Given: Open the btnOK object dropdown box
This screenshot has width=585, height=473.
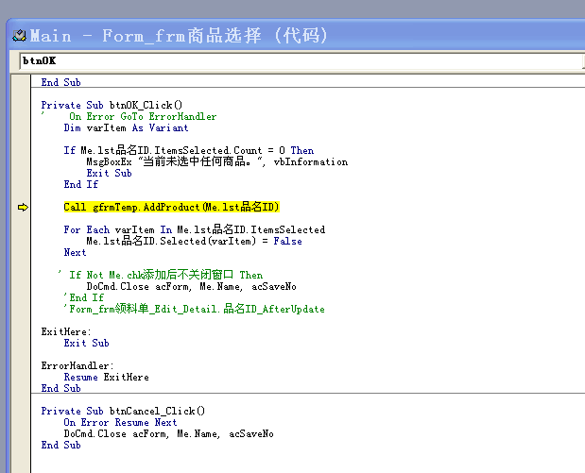Looking at the screenshot, I should tap(302, 60).
